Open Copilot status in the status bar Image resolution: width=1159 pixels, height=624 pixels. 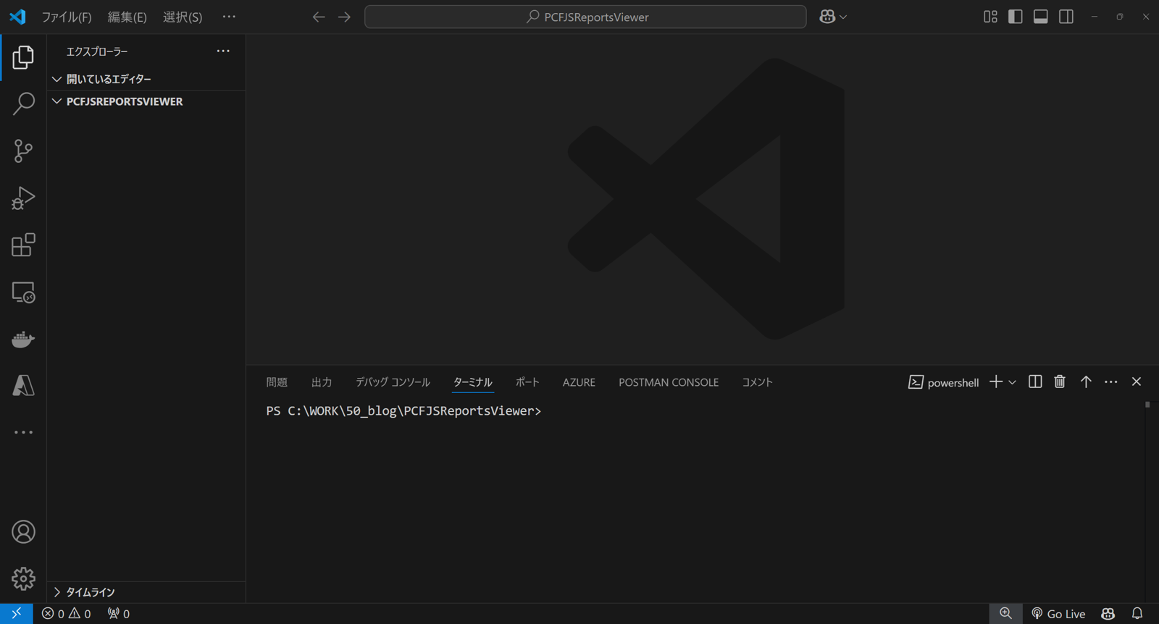[x=1108, y=614]
